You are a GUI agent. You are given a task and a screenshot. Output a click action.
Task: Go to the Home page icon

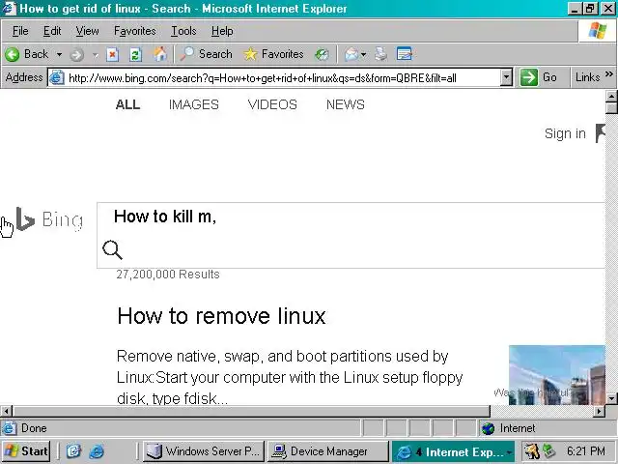(159, 54)
